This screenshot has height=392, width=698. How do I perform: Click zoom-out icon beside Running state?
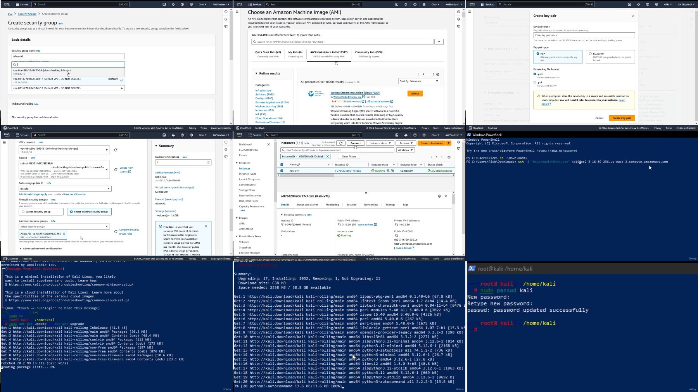tap(392, 171)
